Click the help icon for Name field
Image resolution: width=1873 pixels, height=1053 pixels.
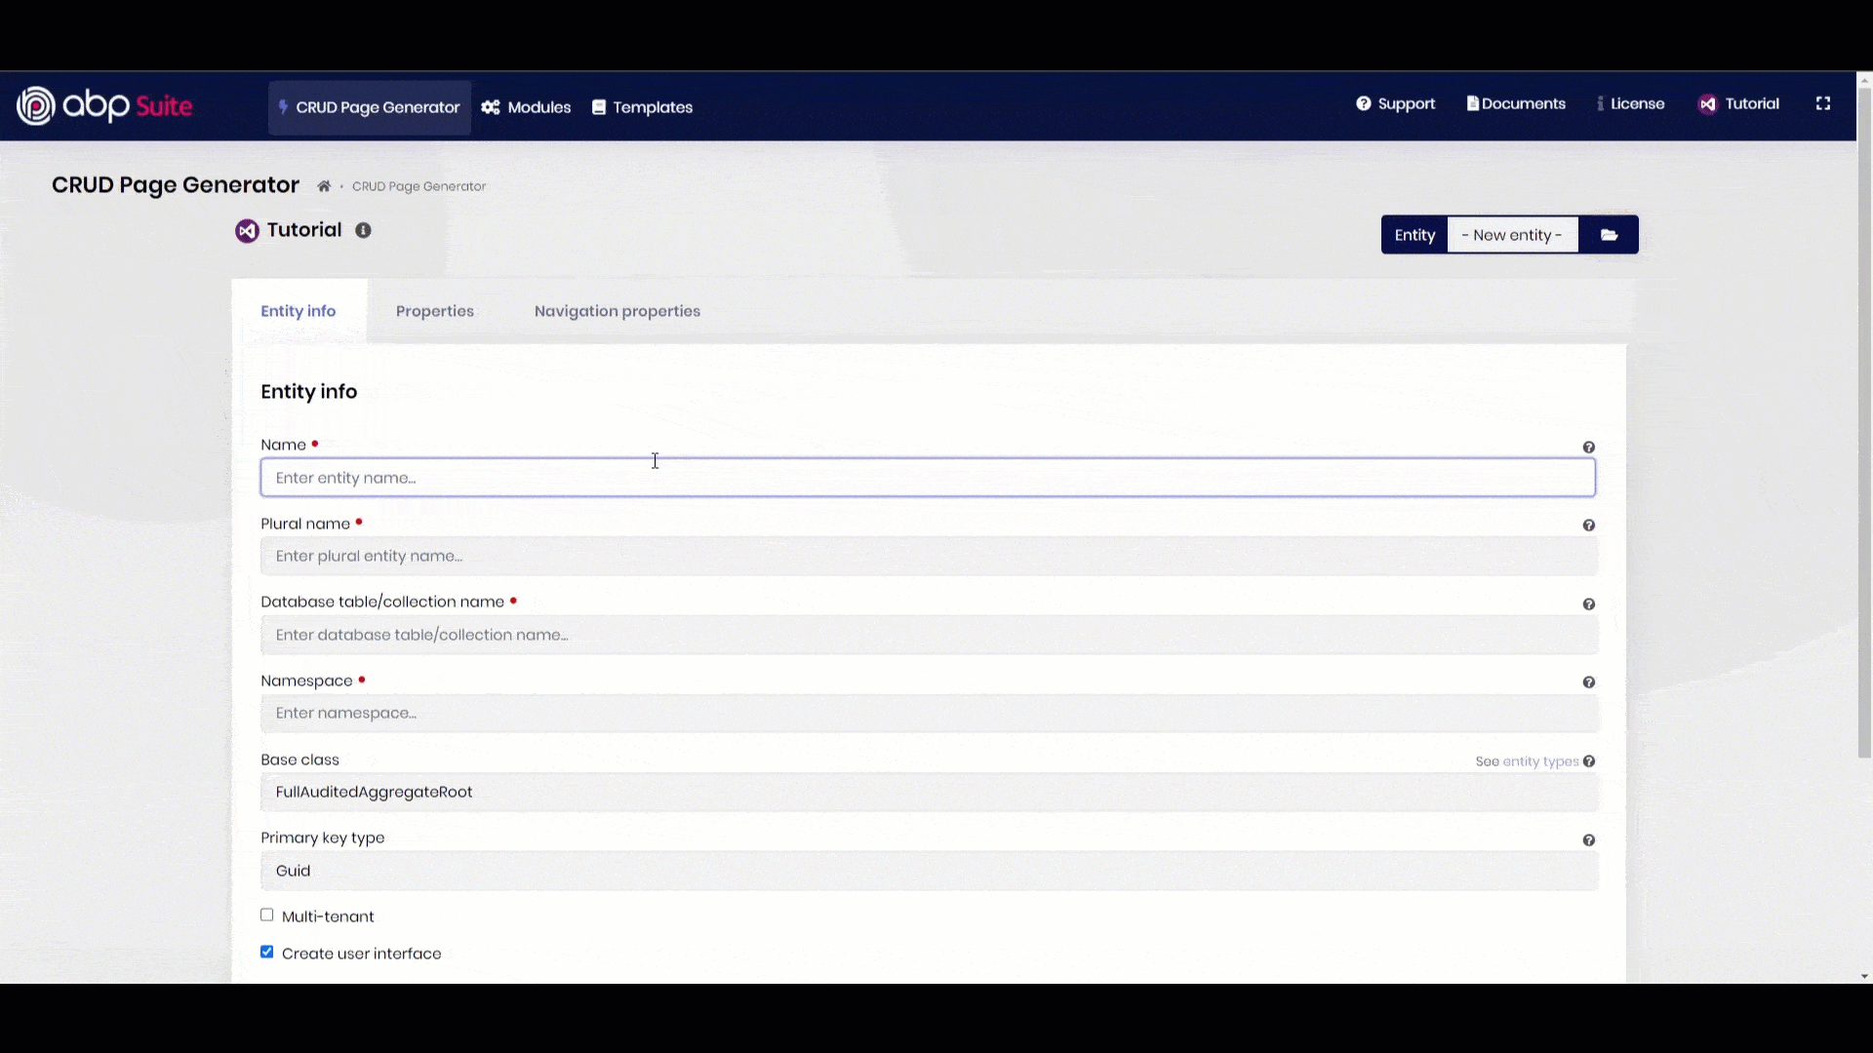pos(1588,448)
